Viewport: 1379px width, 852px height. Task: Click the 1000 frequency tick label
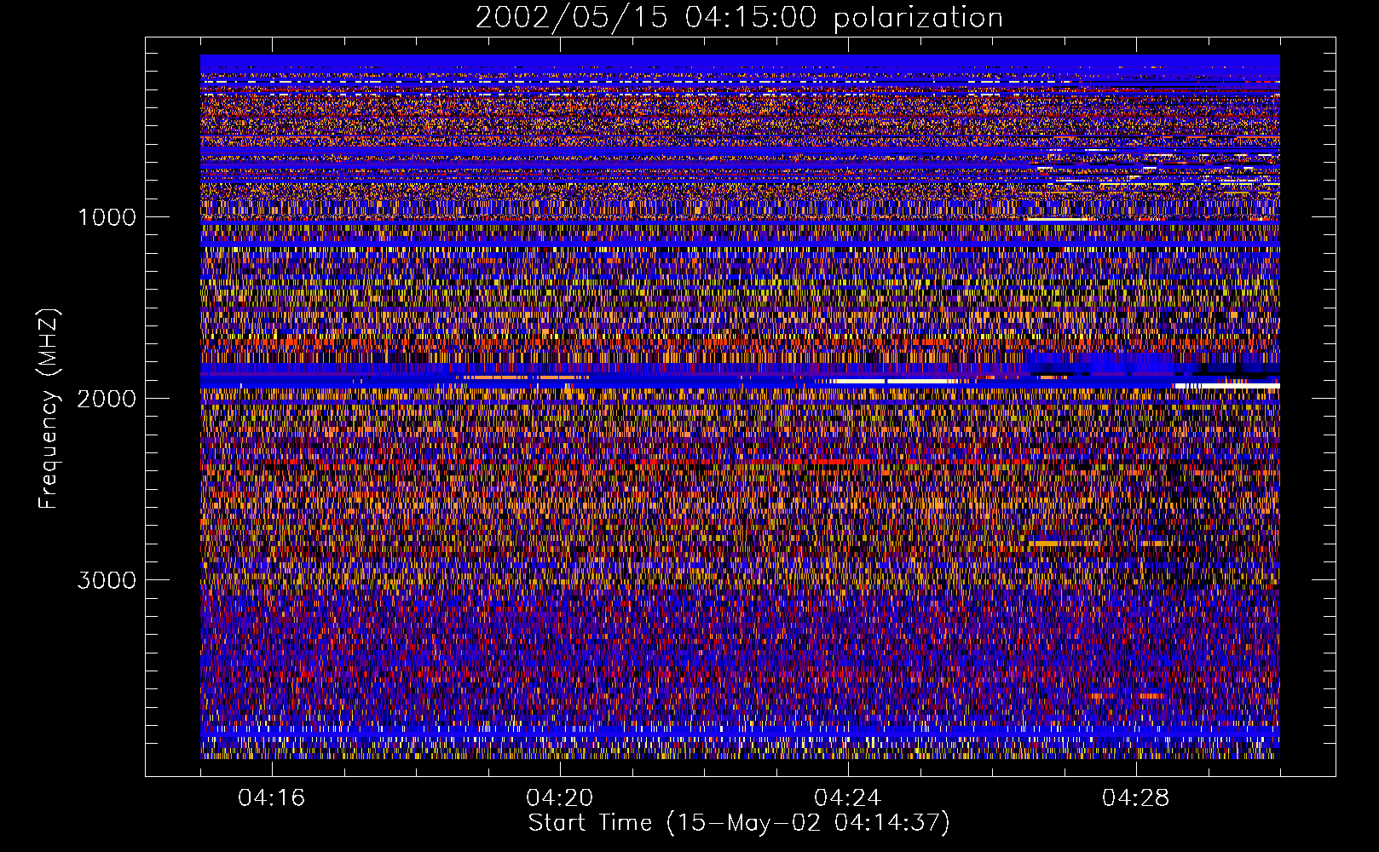(107, 217)
